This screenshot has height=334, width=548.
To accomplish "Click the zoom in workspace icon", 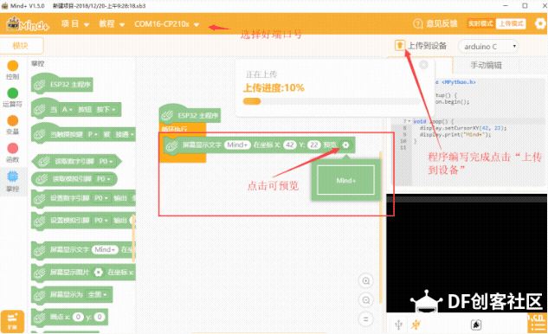I will pos(366,281).
